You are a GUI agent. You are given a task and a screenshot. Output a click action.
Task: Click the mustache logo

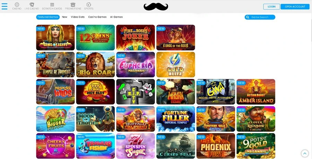(x=156, y=7)
